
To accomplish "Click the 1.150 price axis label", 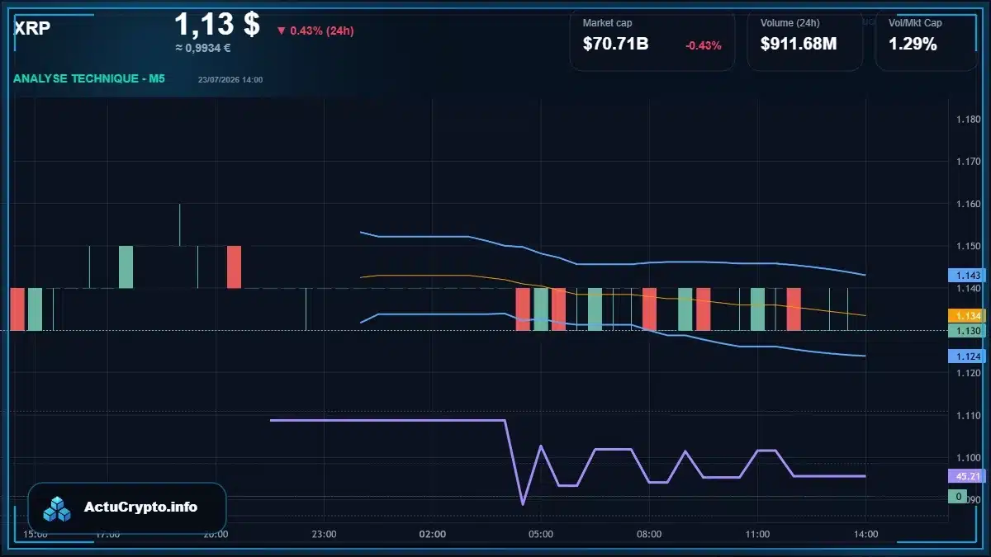I will pos(968,247).
